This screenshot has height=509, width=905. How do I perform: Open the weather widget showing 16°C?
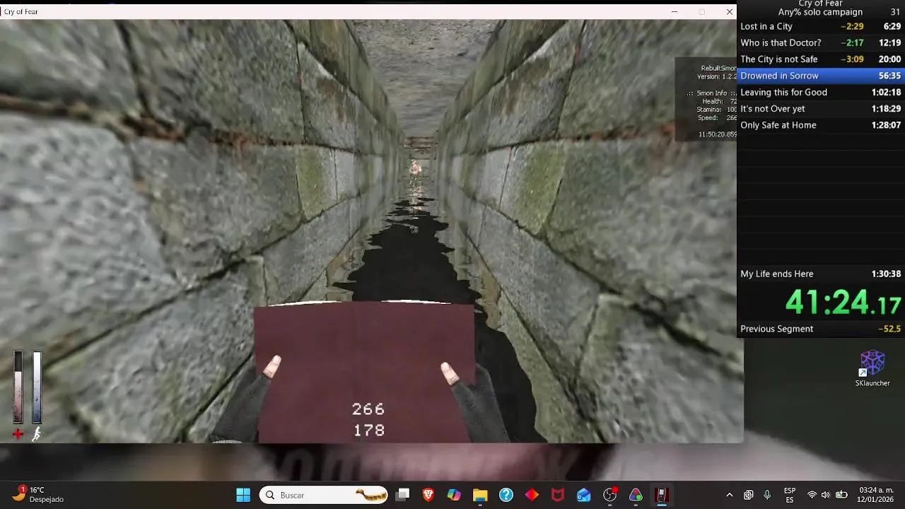coord(39,494)
